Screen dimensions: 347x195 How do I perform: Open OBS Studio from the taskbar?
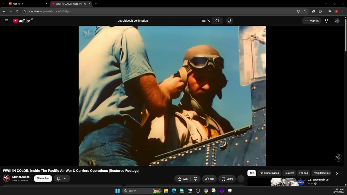198,191
